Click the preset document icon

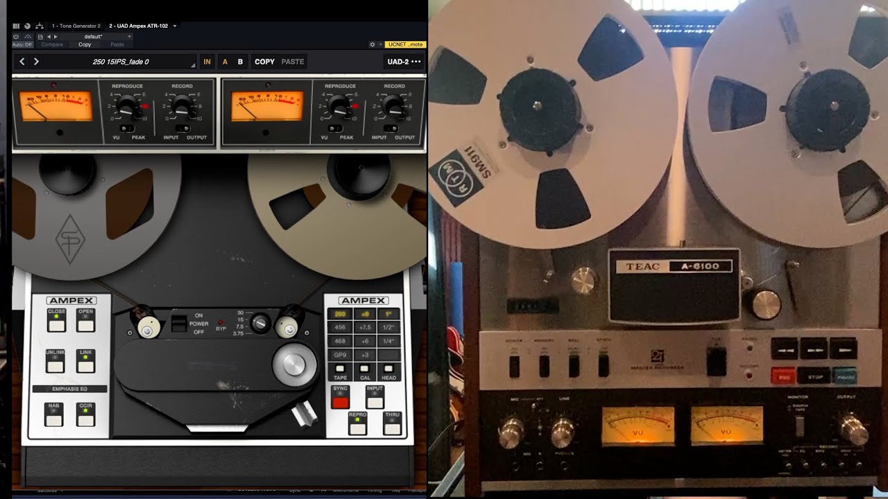click(x=40, y=37)
